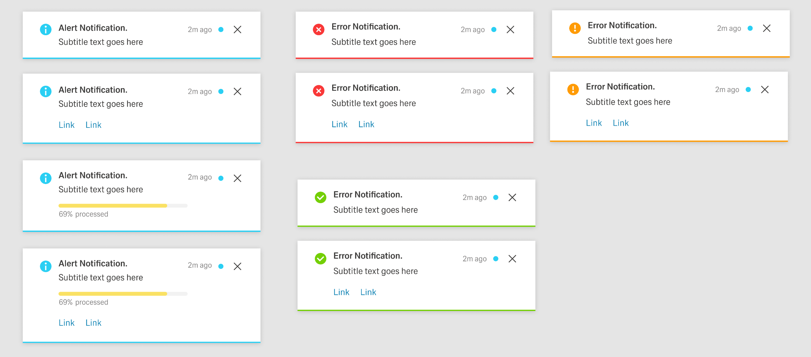Click info icon on alert with progress and links
The height and width of the screenshot is (357, 811).
coord(46,266)
